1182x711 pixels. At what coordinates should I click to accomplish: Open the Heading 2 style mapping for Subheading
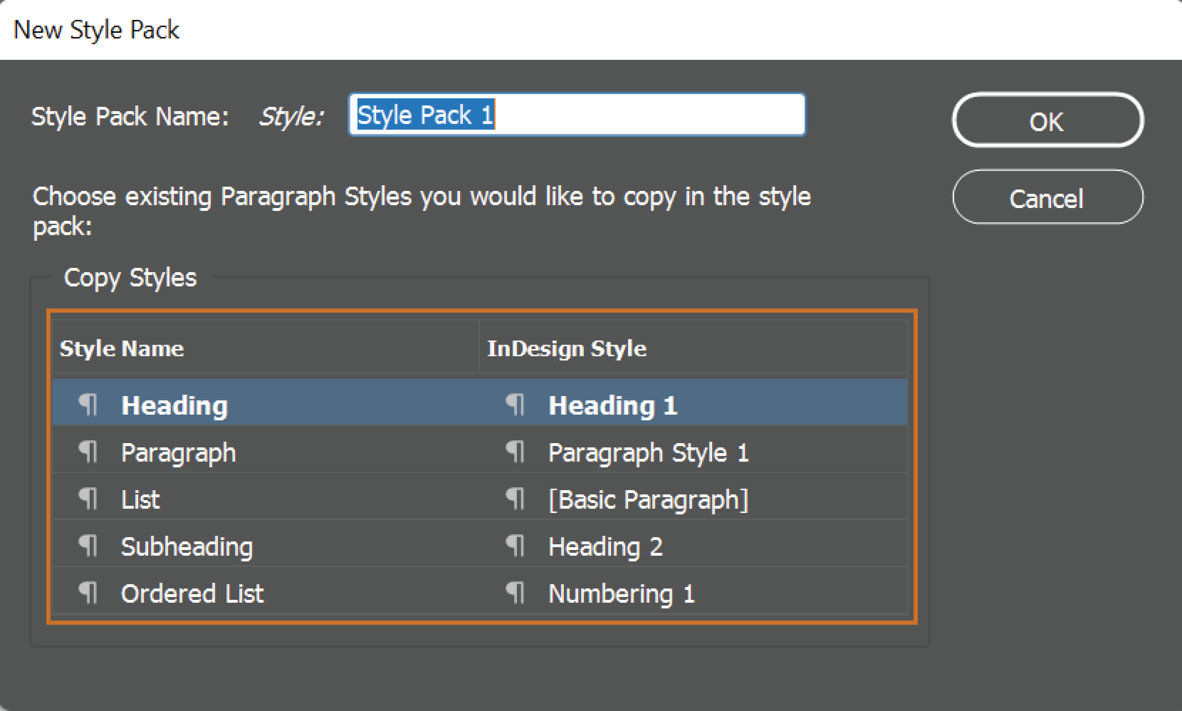click(x=606, y=545)
